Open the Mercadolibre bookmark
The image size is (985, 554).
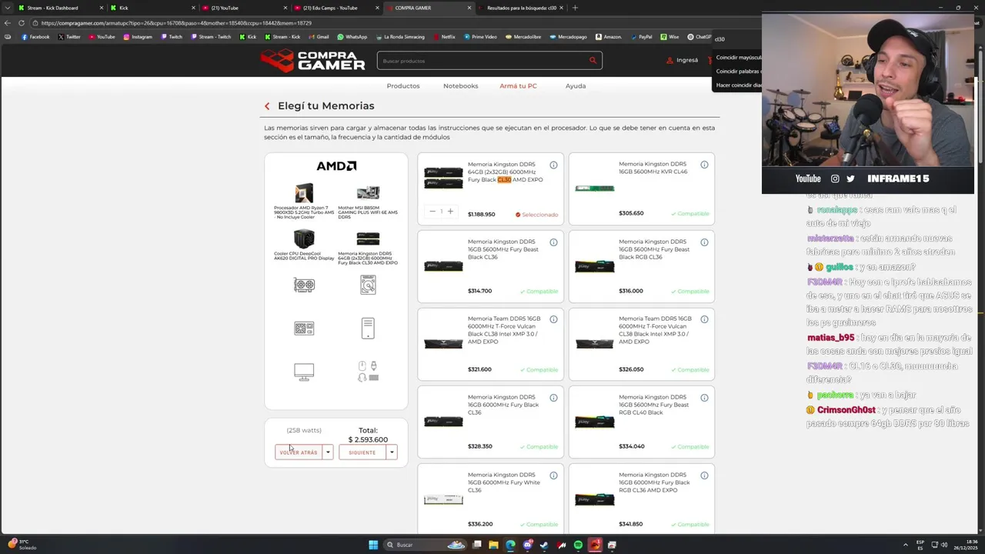(x=523, y=37)
